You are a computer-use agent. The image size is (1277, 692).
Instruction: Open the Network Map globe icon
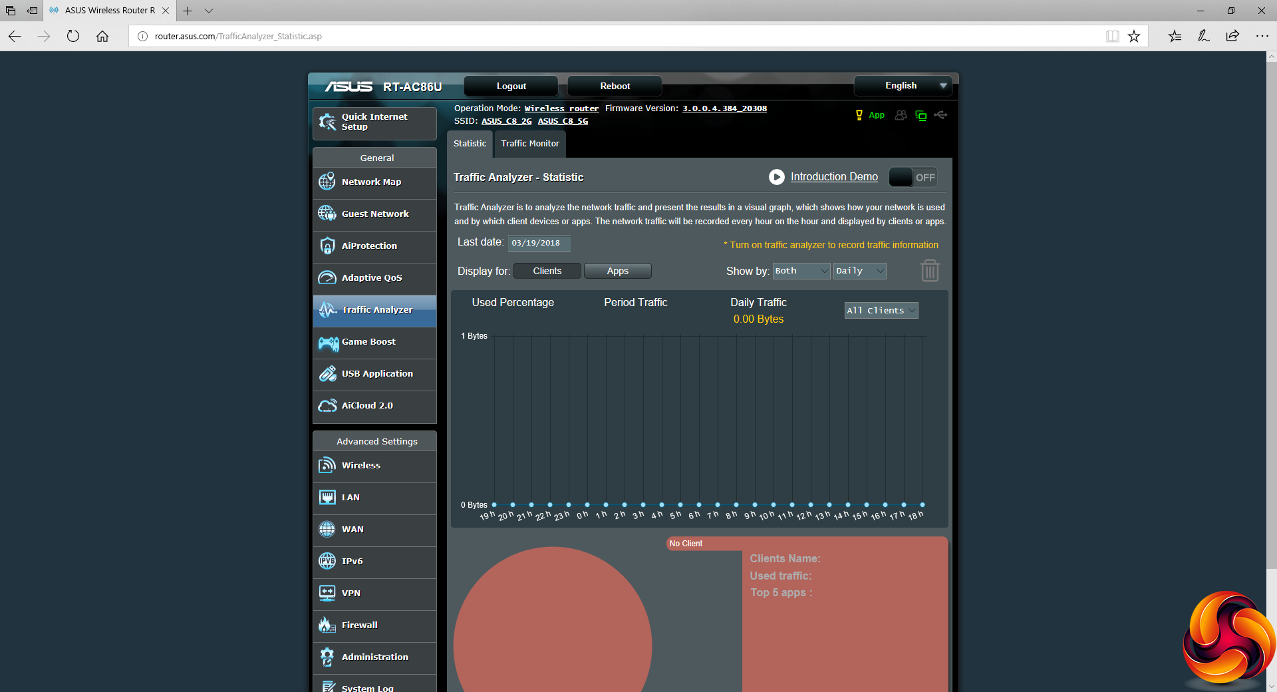pyautogui.click(x=327, y=182)
